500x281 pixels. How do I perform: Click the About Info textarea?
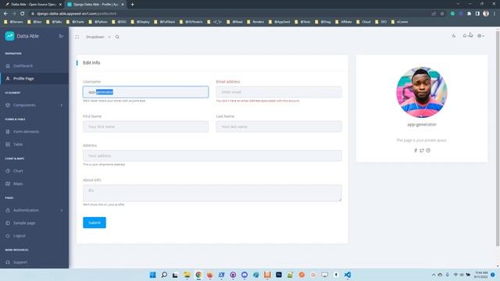point(212,193)
